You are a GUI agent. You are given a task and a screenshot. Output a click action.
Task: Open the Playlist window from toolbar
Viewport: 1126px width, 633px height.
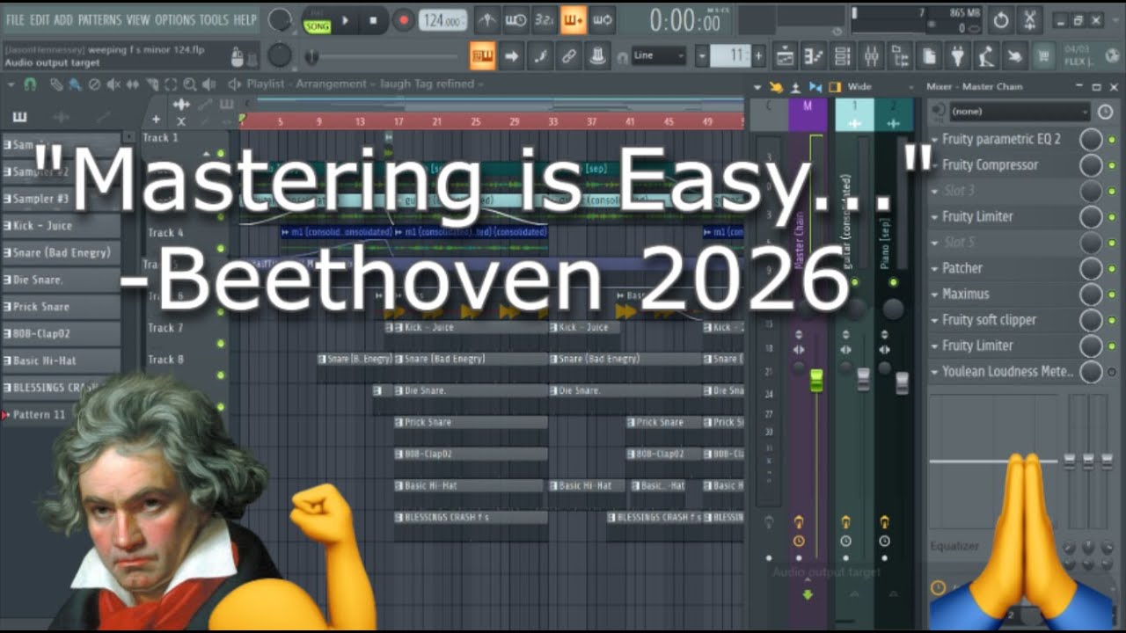pyautogui.click(x=785, y=56)
